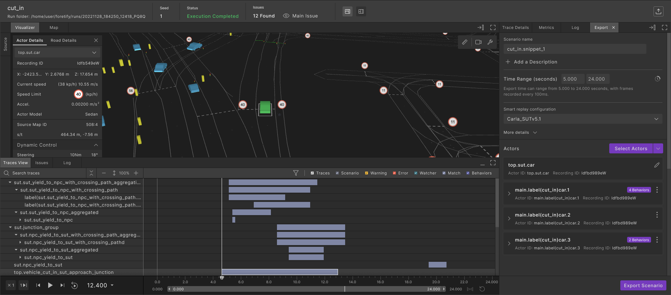Open the filter funnel icon in traces toolbar
The height and width of the screenshot is (295, 671).
[x=296, y=173]
